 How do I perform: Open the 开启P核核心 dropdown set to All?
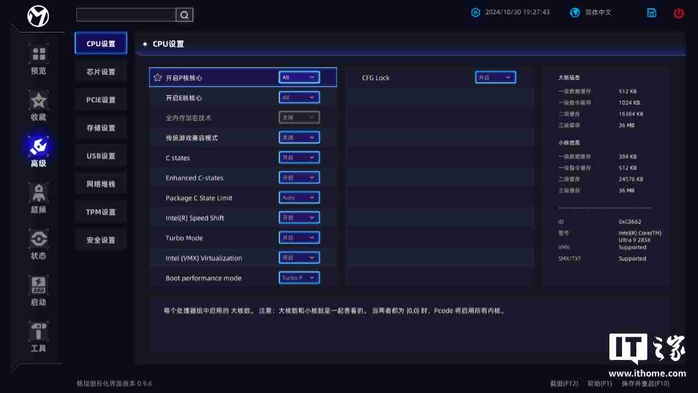pyautogui.click(x=299, y=77)
